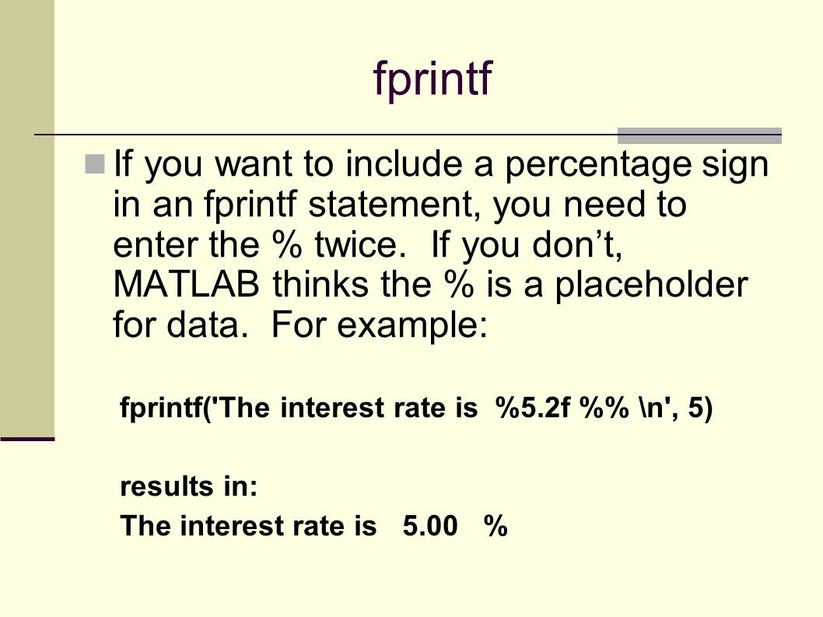Click the gray square bullet marker

(94, 164)
